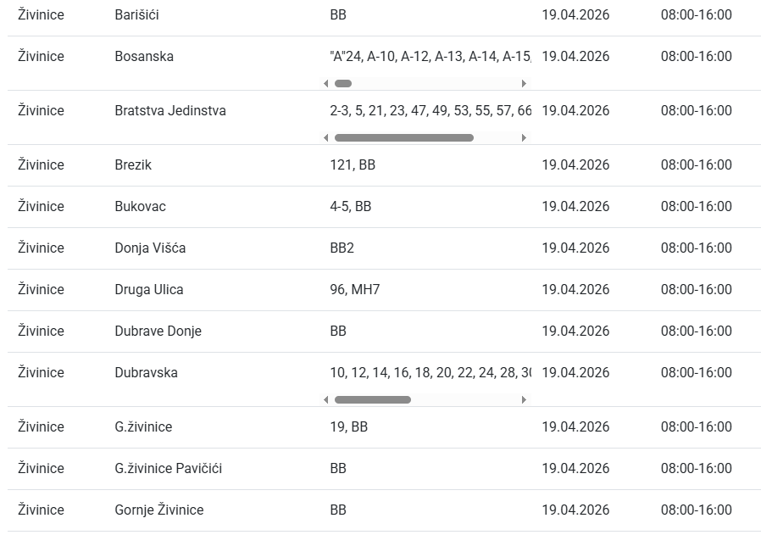Click left scroll arrow in Bosanska row
Image resolution: width=761 pixels, height=535 pixels.
pyautogui.click(x=326, y=84)
